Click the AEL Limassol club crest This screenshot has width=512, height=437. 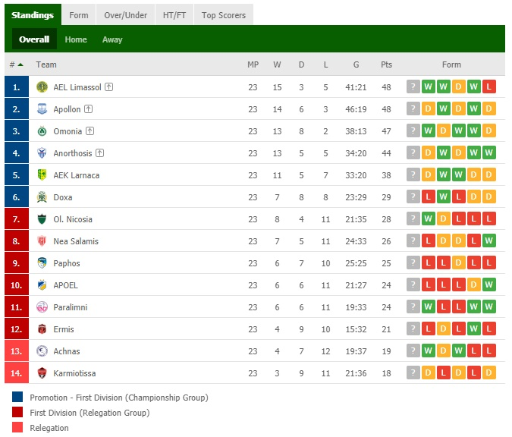pos(42,87)
